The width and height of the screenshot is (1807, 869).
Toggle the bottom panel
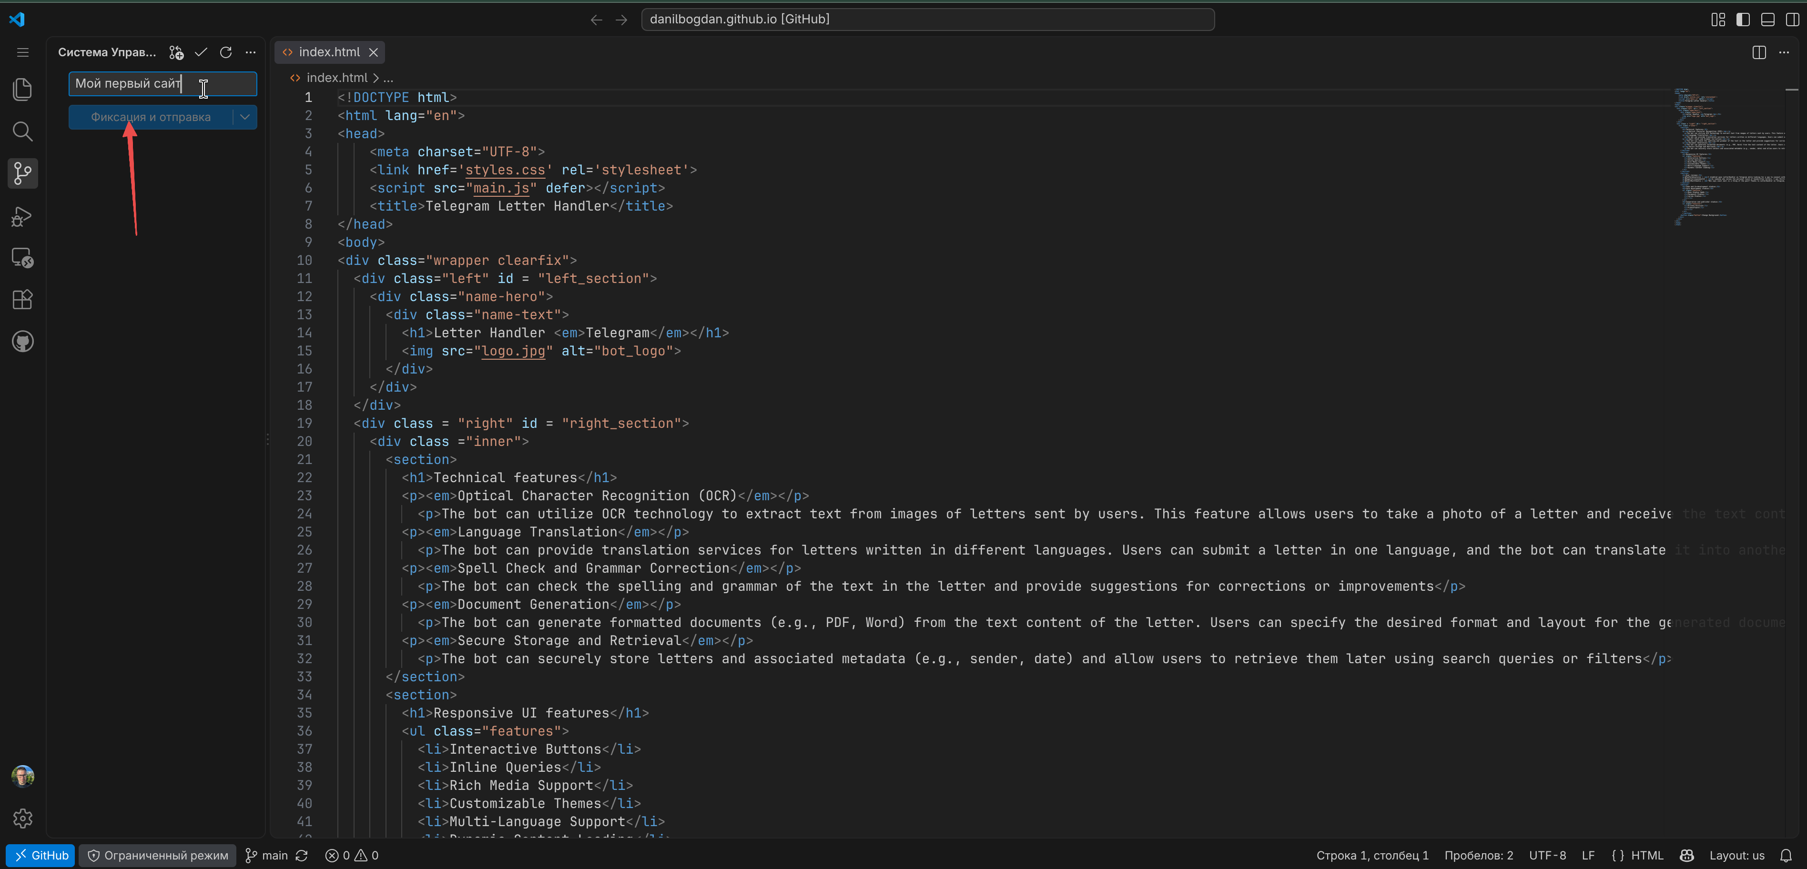pyautogui.click(x=1768, y=20)
